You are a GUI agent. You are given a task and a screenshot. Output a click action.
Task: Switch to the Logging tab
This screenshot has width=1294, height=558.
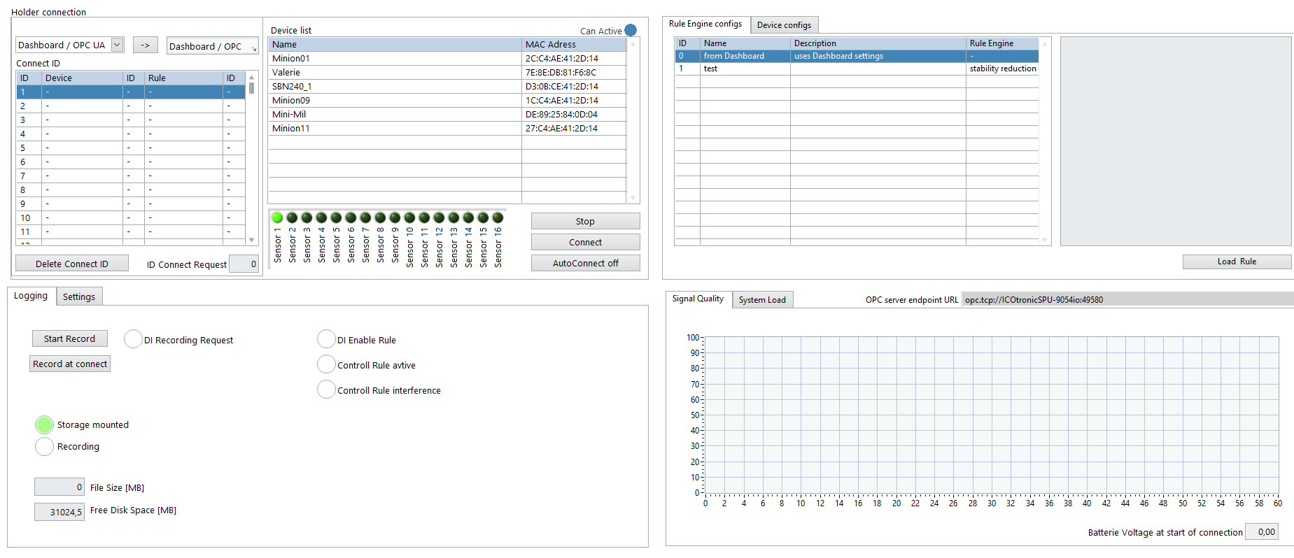(31, 296)
